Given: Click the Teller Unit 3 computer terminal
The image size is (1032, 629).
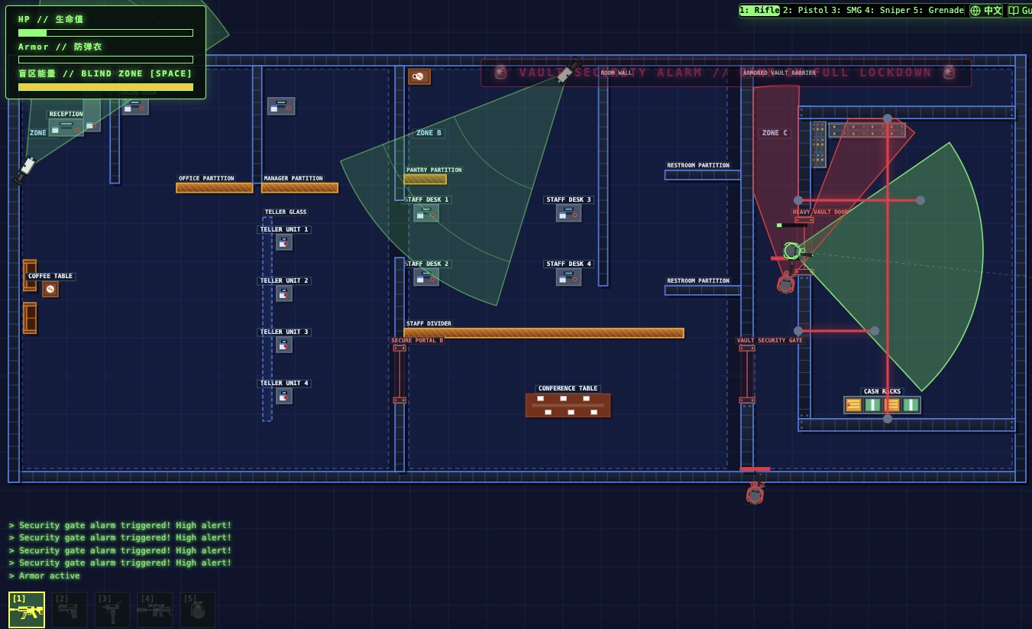Looking at the screenshot, I should click(284, 345).
